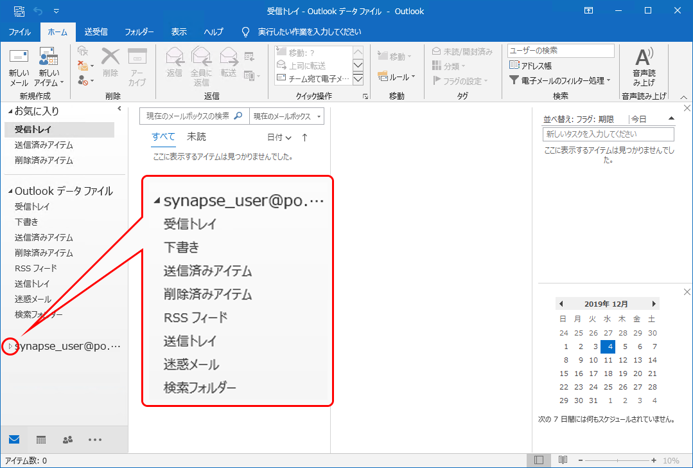This screenshot has height=468, width=693.
Task: Go to next month in calendar
Action: pyautogui.click(x=654, y=304)
